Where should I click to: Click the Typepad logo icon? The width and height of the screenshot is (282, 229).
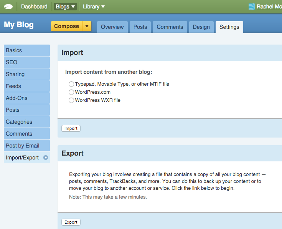(8, 7)
